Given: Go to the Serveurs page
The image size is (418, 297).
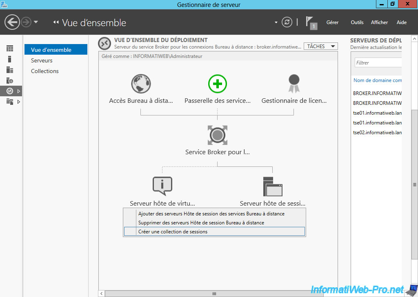Looking at the screenshot, I should coord(42,60).
